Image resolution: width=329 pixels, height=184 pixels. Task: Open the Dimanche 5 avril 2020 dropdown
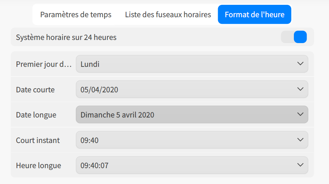coord(192,114)
